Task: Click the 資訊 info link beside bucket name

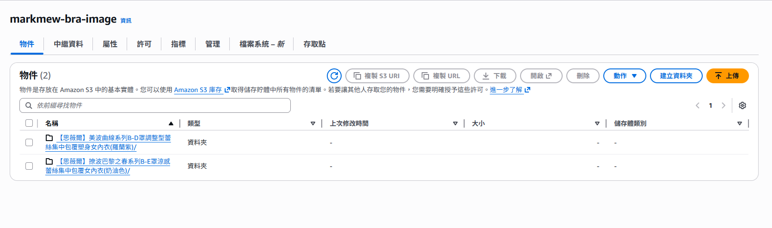Action: pyautogui.click(x=126, y=20)
